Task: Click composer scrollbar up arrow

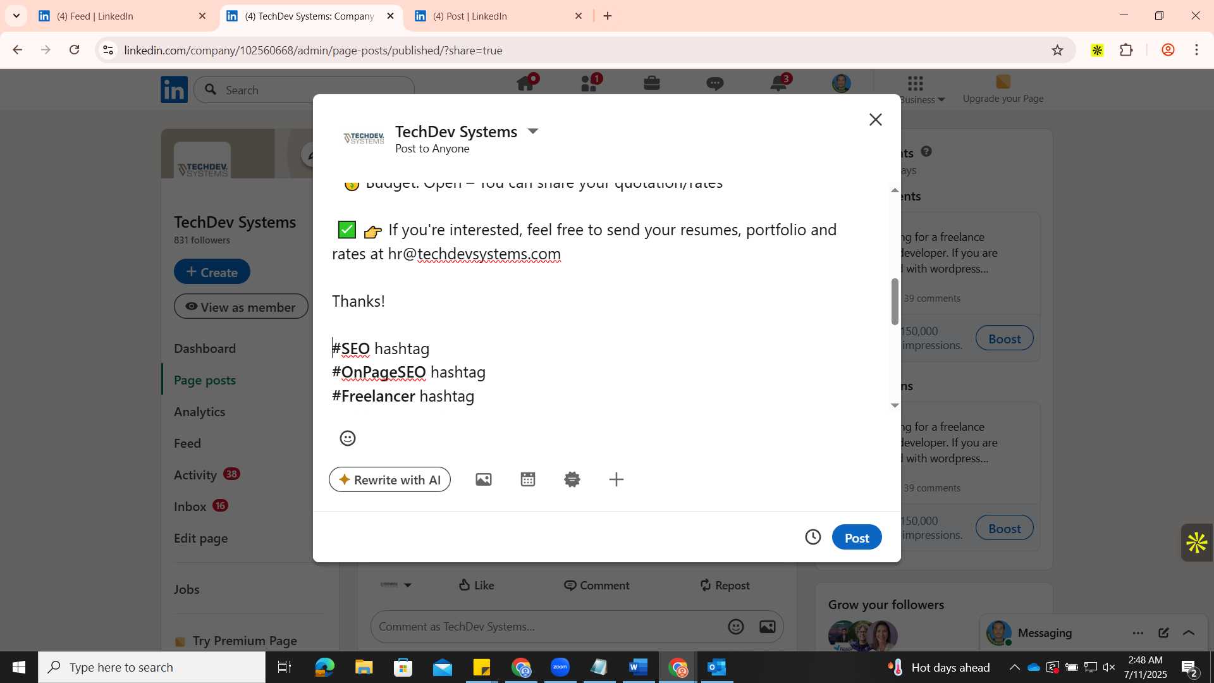Action: tap(895, 190)
